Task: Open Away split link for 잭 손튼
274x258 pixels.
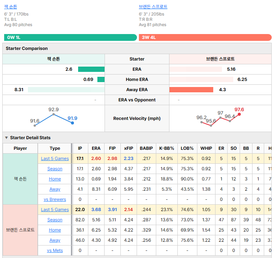Action: (x=55, y=189)
